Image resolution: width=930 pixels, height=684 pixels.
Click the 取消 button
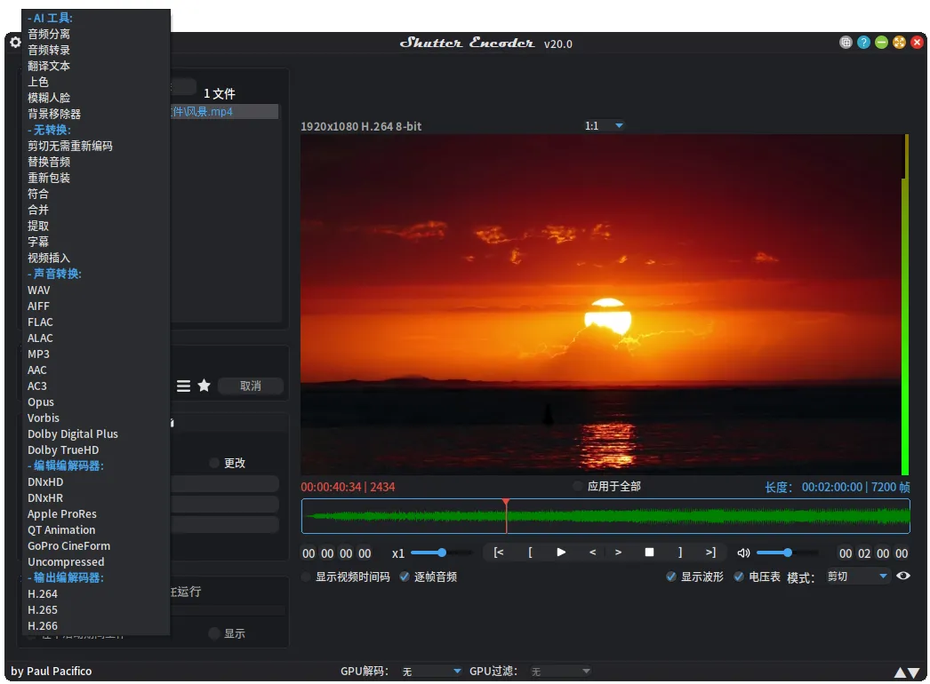pyautogui.click(x=251, y=386)
